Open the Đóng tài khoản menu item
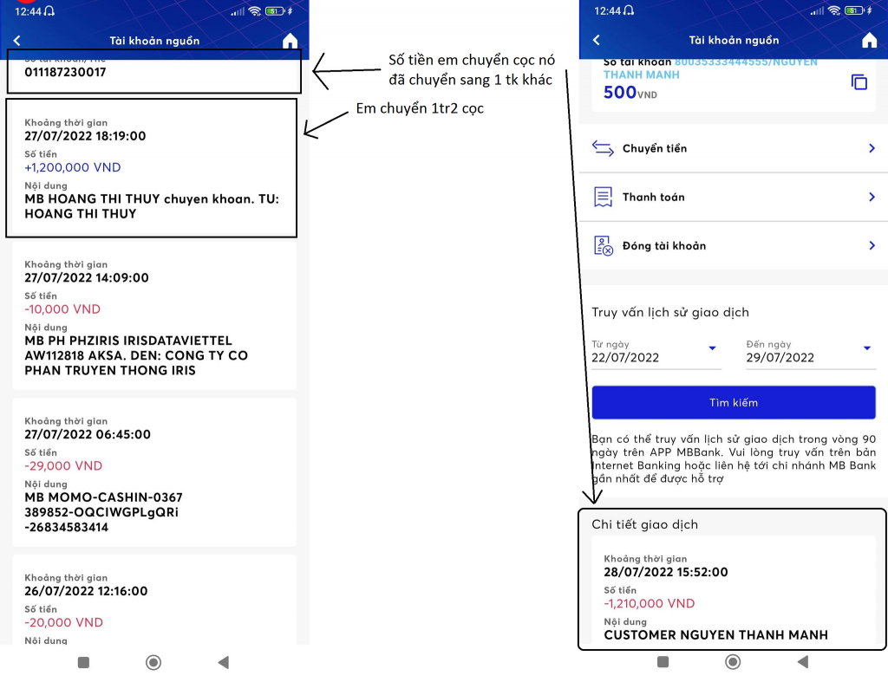 pyautogui.click(x=664, y=246)
